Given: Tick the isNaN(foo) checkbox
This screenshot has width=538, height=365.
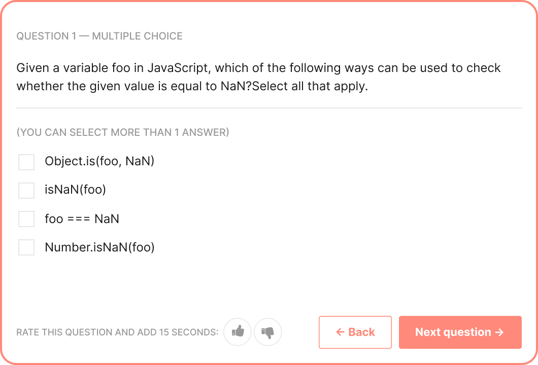Looking at the screenshot, I should click(26, 191).
